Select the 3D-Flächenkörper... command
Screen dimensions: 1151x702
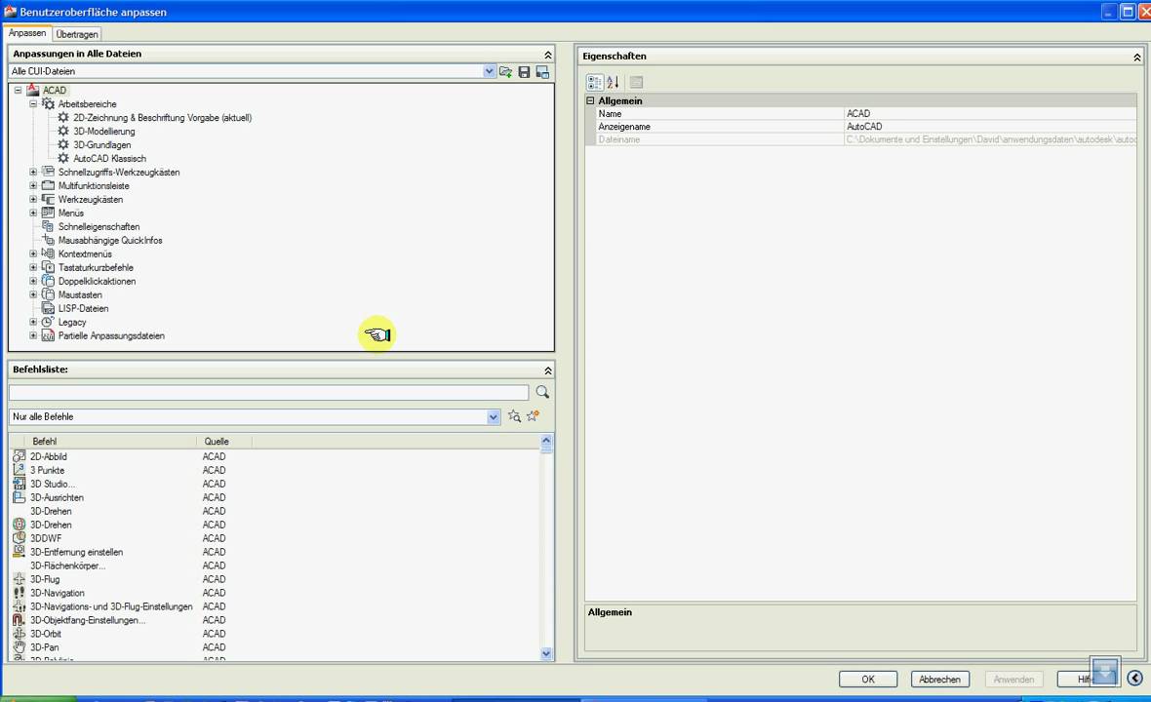(x=67, y=565)
